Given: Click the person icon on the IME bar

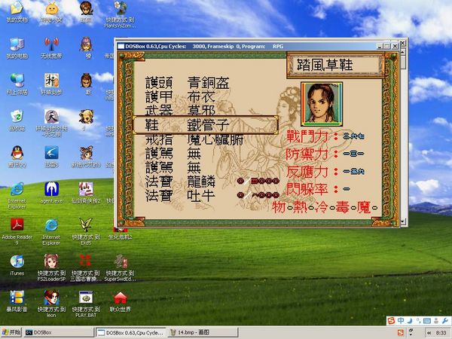Looking at the screenshot, I should tap(436, 321).
